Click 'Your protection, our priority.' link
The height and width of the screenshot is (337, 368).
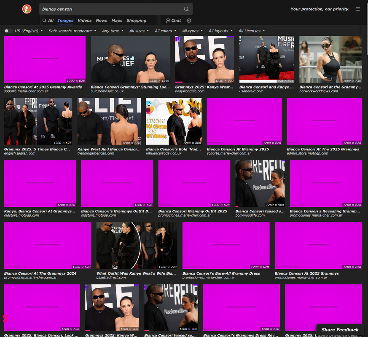320,9
